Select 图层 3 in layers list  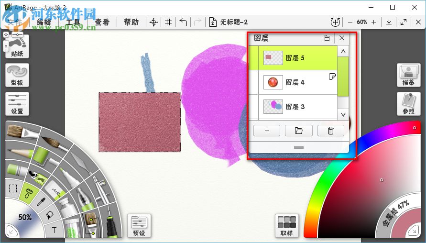tap(293, 107)
